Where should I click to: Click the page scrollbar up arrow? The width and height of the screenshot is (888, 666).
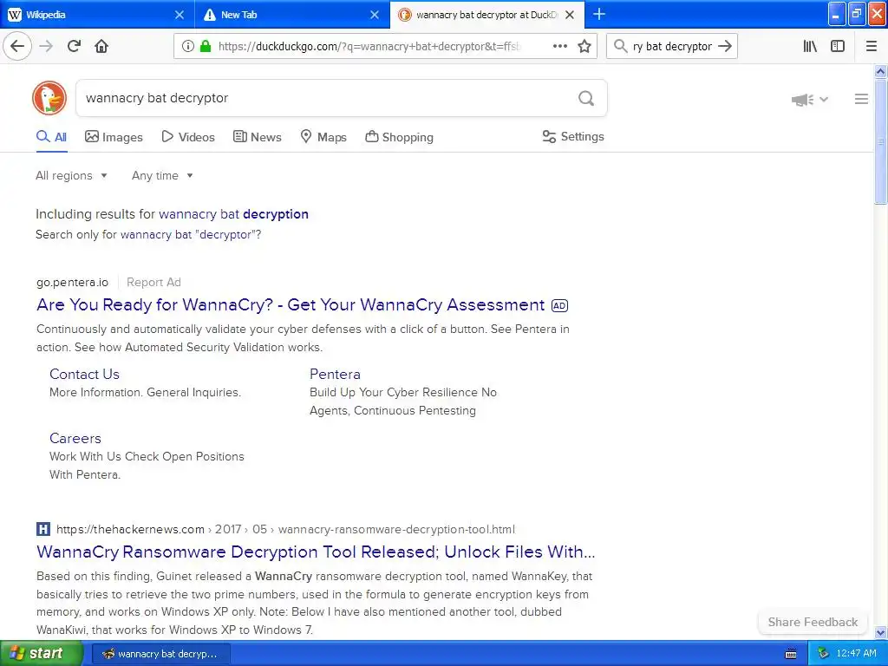881,71
